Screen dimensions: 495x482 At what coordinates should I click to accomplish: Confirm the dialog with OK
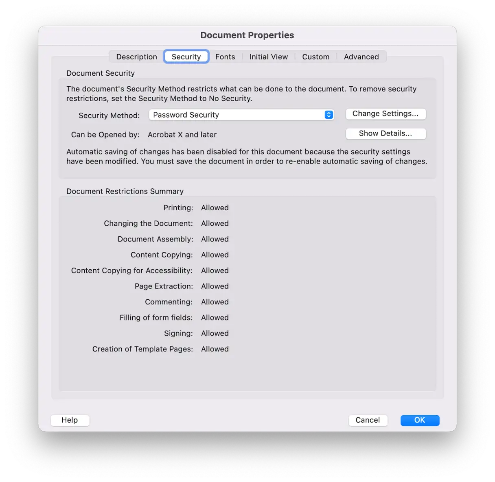tap(420, 420)
